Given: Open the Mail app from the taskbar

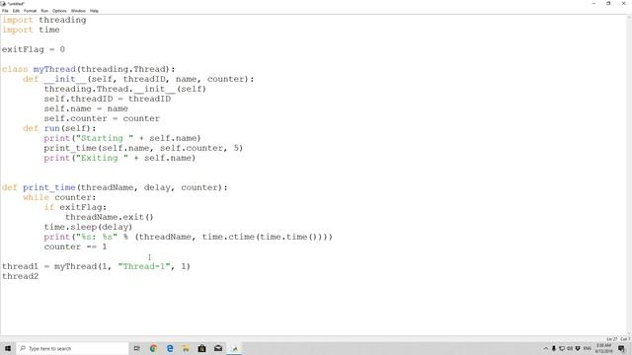Looking at the screenshot, I should (x=218, y=348).
